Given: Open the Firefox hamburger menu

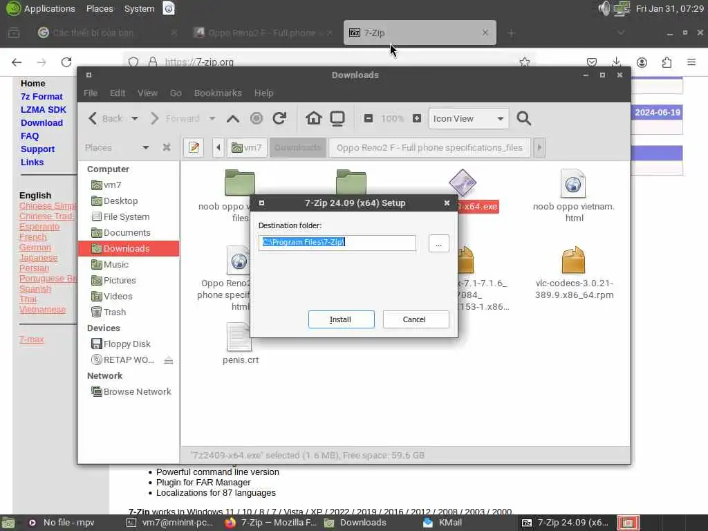Looking at the screenshot, I should point(691,62).
